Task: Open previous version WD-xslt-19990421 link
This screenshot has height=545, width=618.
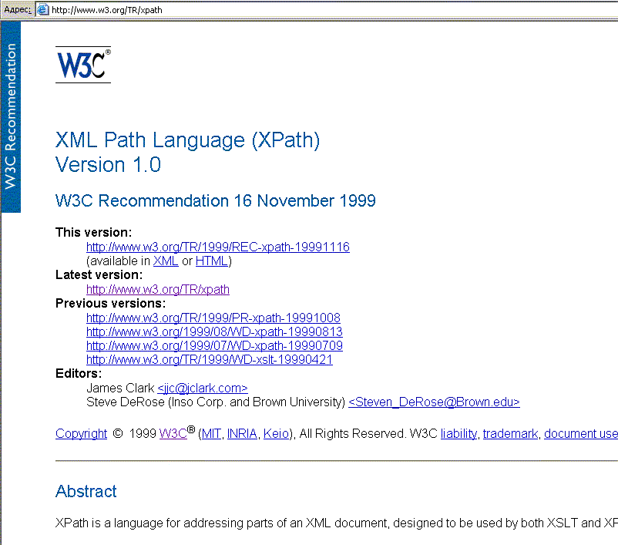Action: (210, 360)
